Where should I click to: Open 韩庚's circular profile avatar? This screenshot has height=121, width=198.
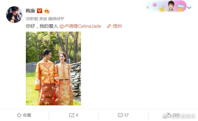[14, 14]
